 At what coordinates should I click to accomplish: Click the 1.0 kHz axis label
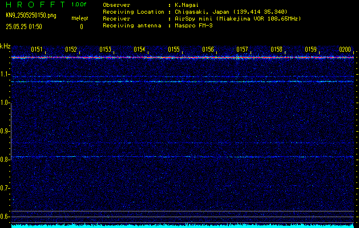(x=5, y=103)
